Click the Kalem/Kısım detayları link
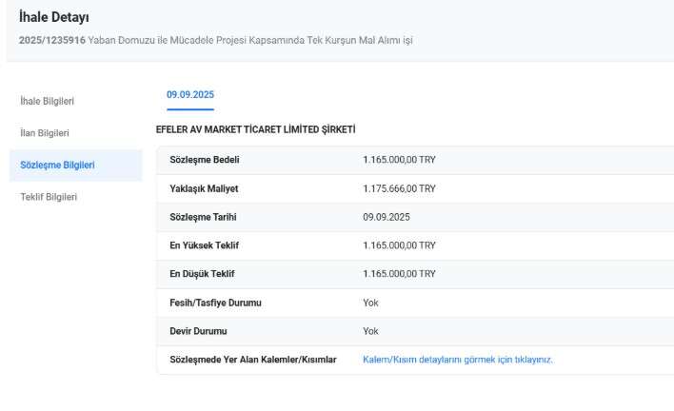674x411 pixels. 458,360
